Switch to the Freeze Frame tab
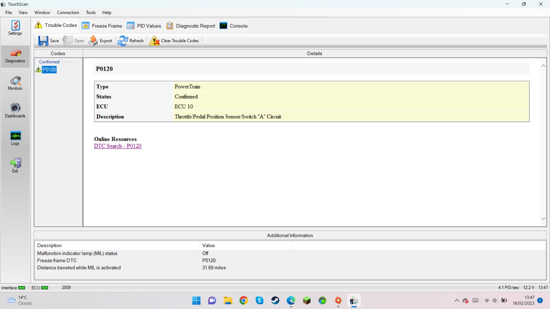The height and width of the screenshot is (309, 550). click(x=102, y=26)
